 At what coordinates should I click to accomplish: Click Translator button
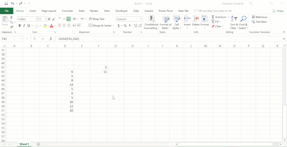[x=259, y=22]
